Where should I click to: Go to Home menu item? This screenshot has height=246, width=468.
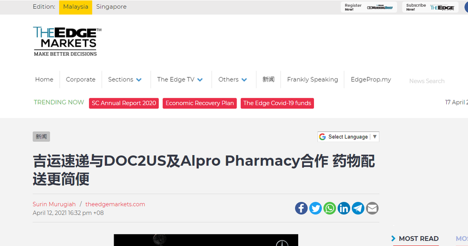pyautogui.click(x=44, y=79)
